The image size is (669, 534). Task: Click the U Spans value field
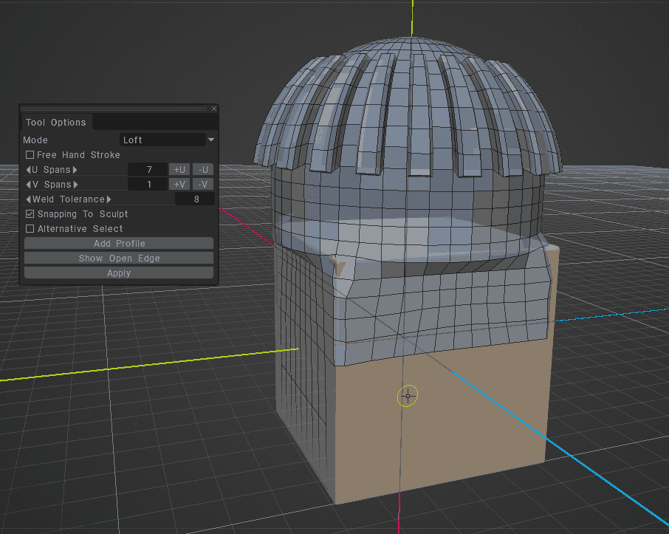pyautogui.click(x=148, y=170)
